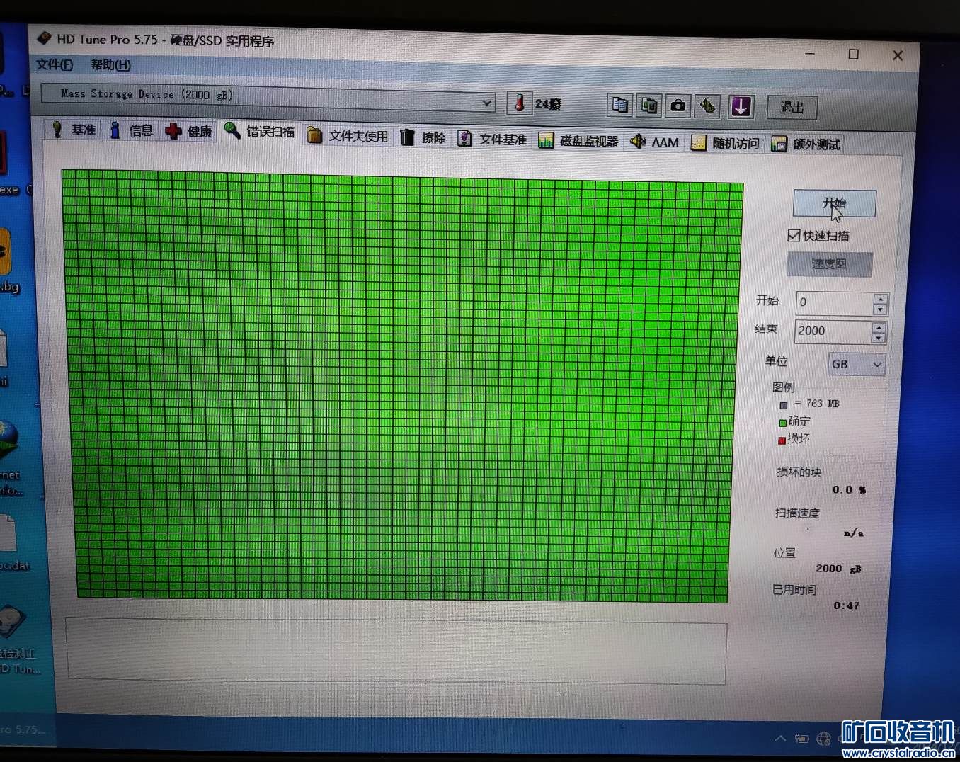Open the 文件(F) menu
This screenshot has width=960, height=762.
55,64
